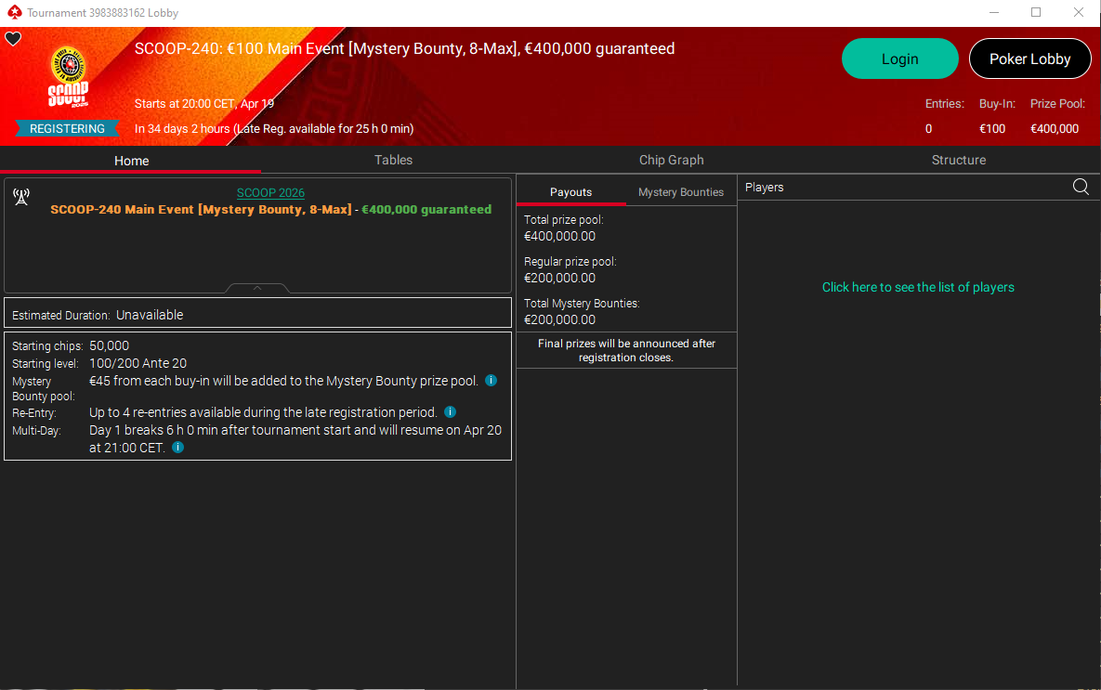Viewport: 1101px width, 690px height.
Task: Maximize the tournament lobby window
Action: (1036, 13)
